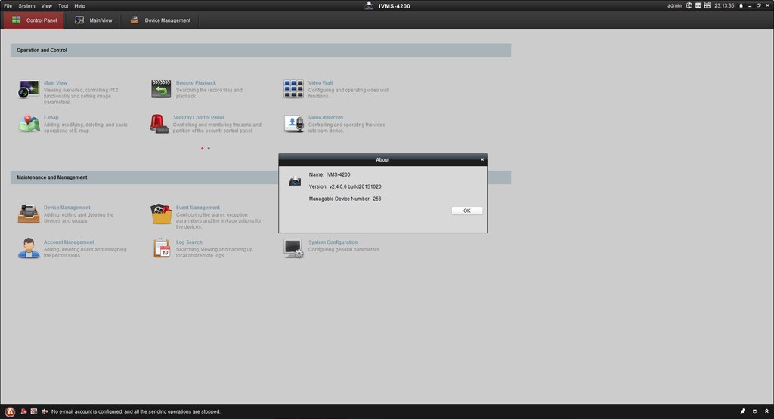Open the Account Management user icon
Image resolution: width=774 pixels, height=419 pixels.
pyautogui.click(x=29, y=248)
